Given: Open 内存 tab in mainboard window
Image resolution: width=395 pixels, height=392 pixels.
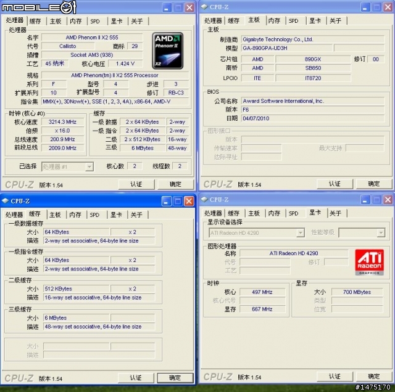Looking at the screenshot, I should (274, 20).
